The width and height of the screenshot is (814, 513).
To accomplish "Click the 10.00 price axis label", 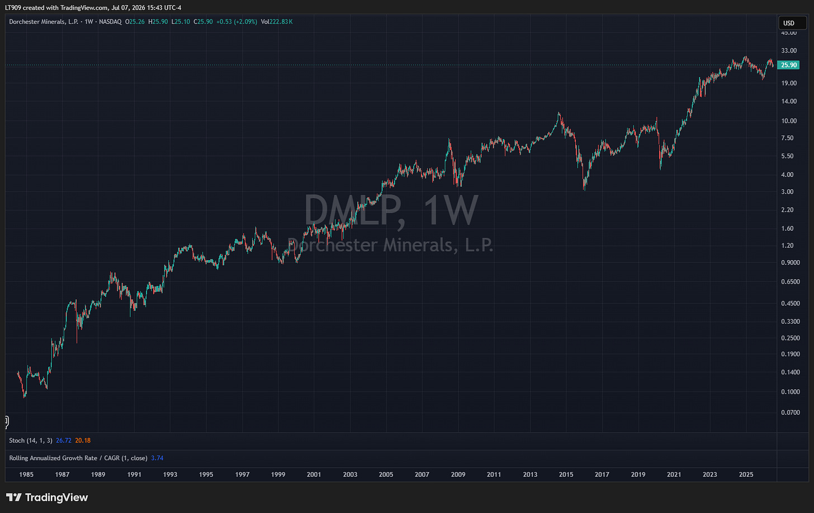I will pyautogui.click(x=789, y=121).
